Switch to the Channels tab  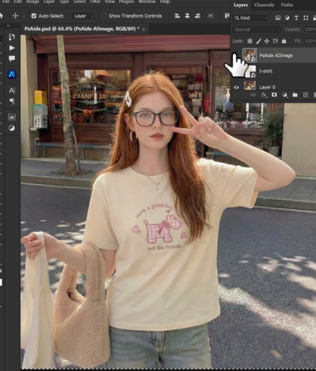(x=264, y=5)
